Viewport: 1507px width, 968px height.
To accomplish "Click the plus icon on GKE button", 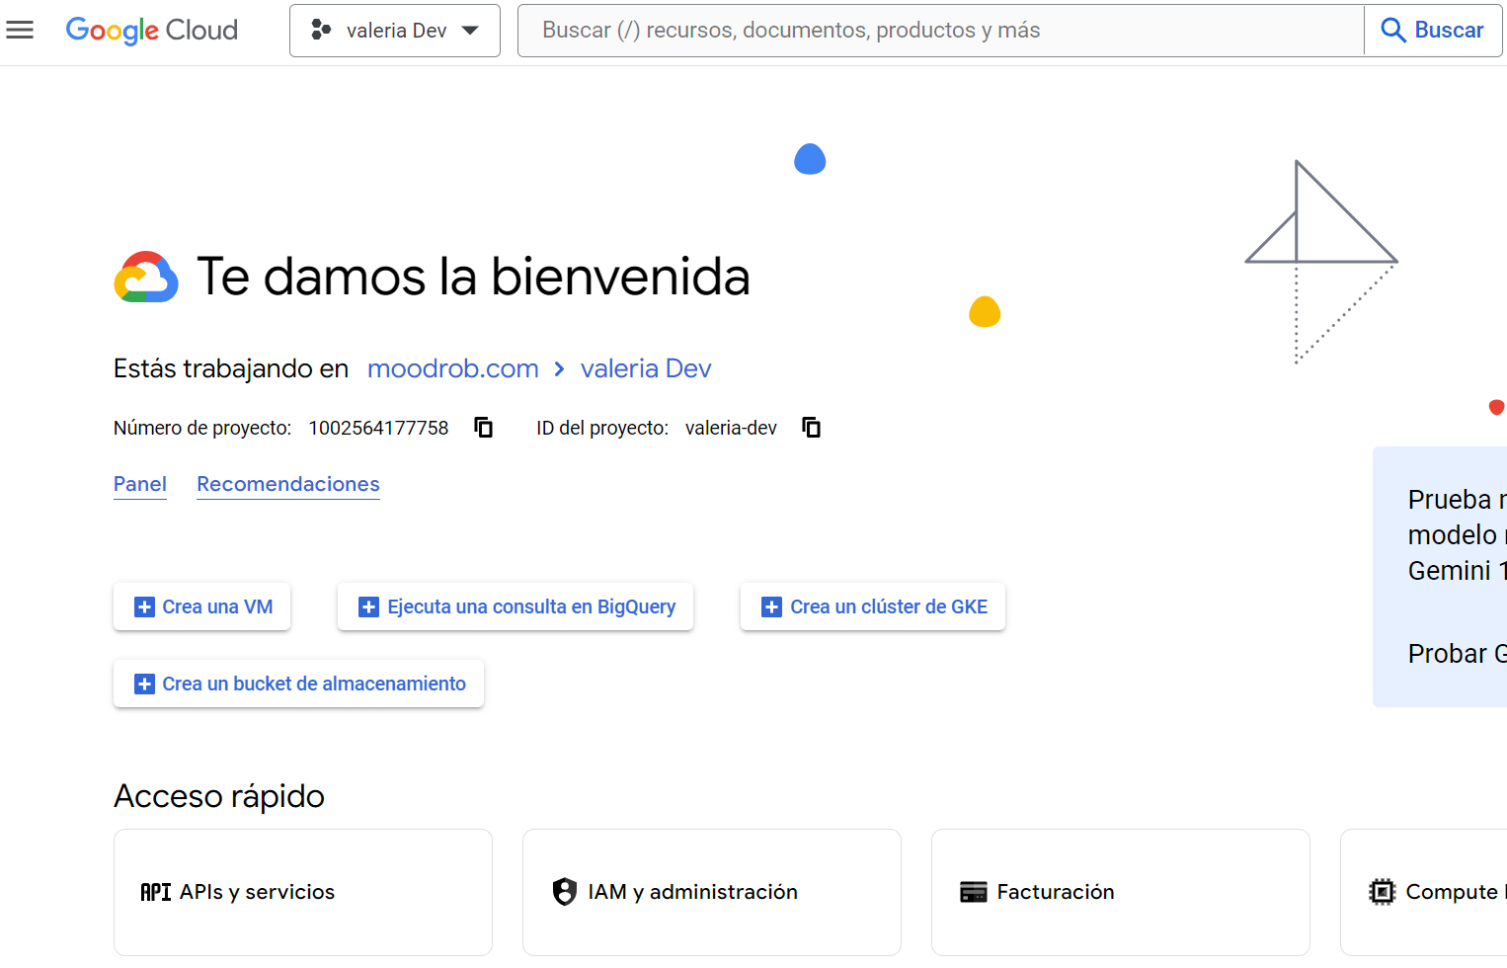I will 771,607.
